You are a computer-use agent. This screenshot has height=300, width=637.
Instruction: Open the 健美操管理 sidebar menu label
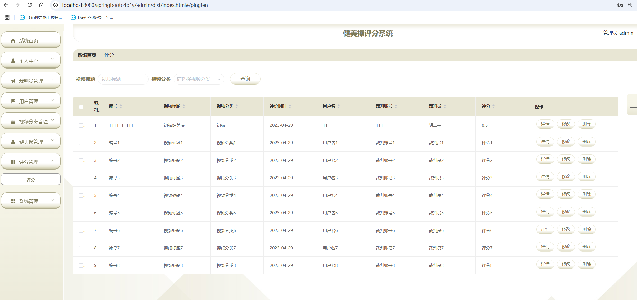point(31,142)
